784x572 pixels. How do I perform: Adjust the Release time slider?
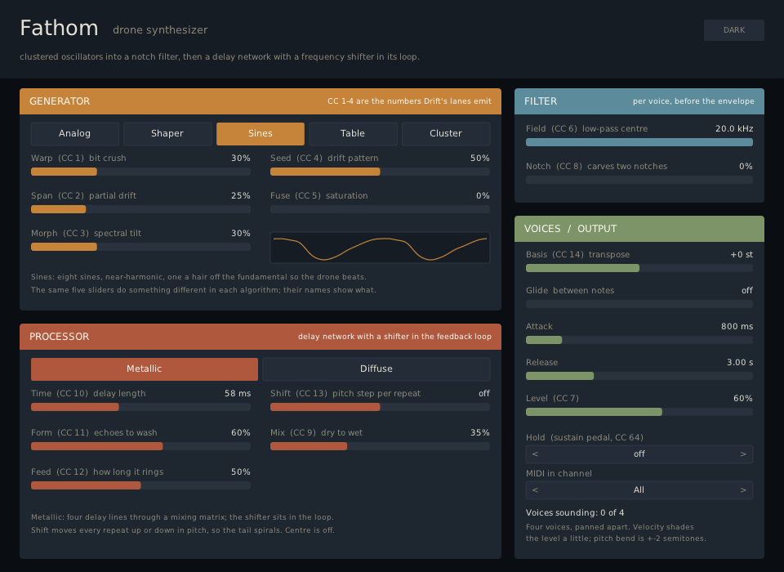639,376
